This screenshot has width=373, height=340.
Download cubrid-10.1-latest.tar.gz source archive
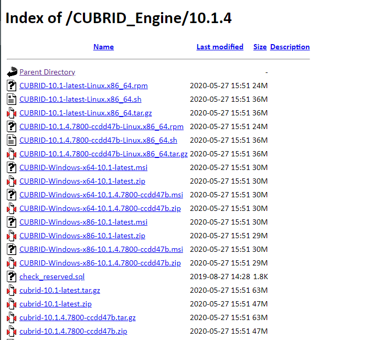60,291
